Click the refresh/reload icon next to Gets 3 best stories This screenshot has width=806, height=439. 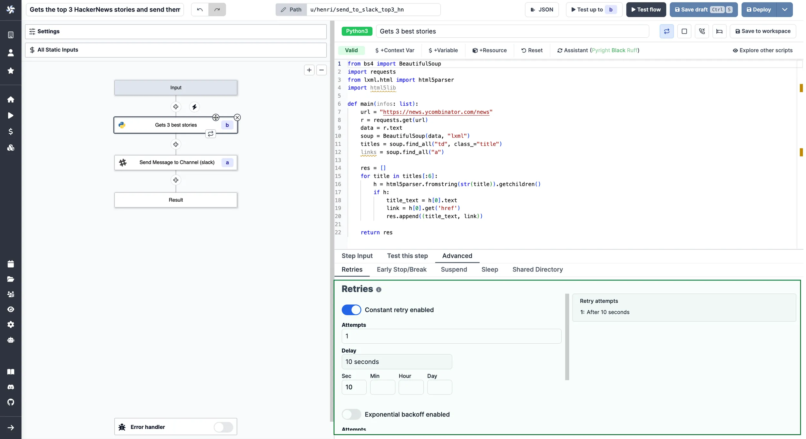click(x=211, y=133)
